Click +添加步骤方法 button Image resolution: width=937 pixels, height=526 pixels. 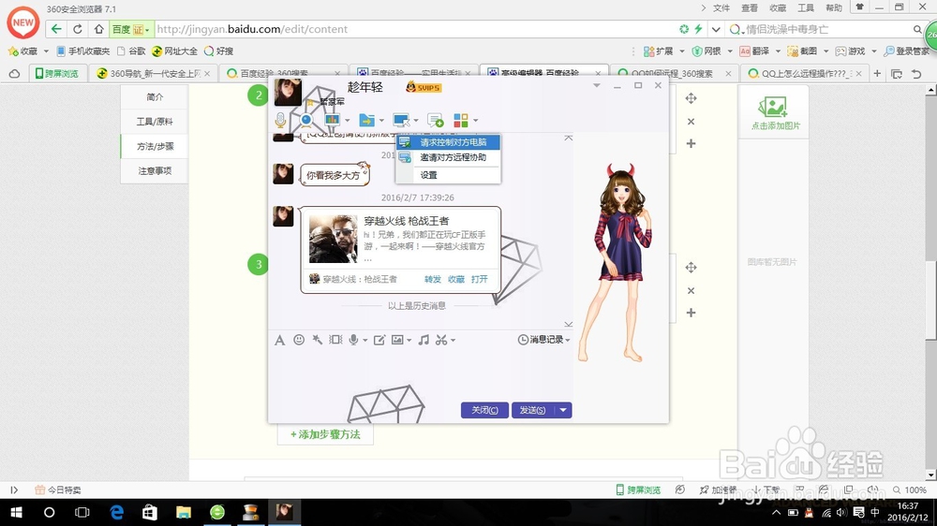point(325,434)
